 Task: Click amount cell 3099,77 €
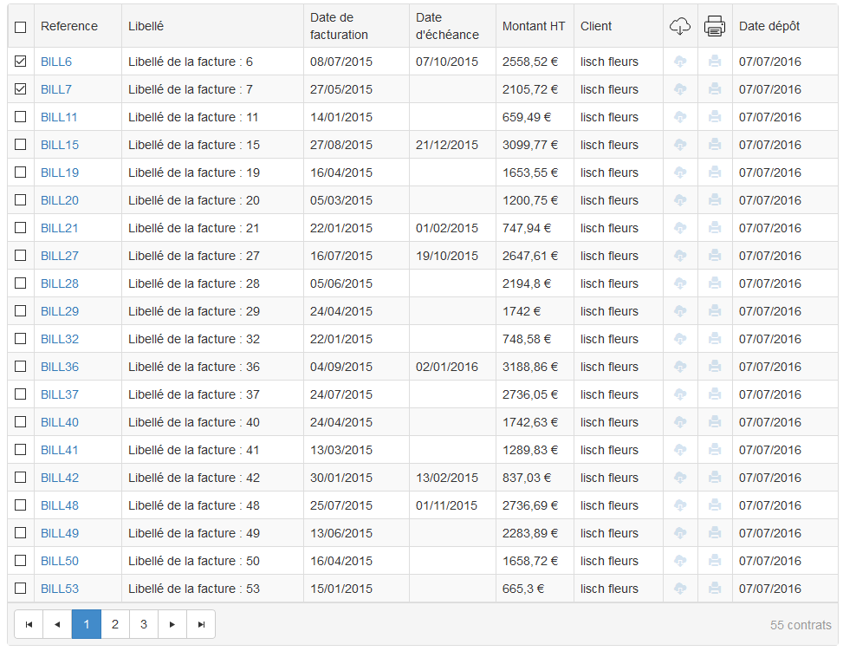530,145
